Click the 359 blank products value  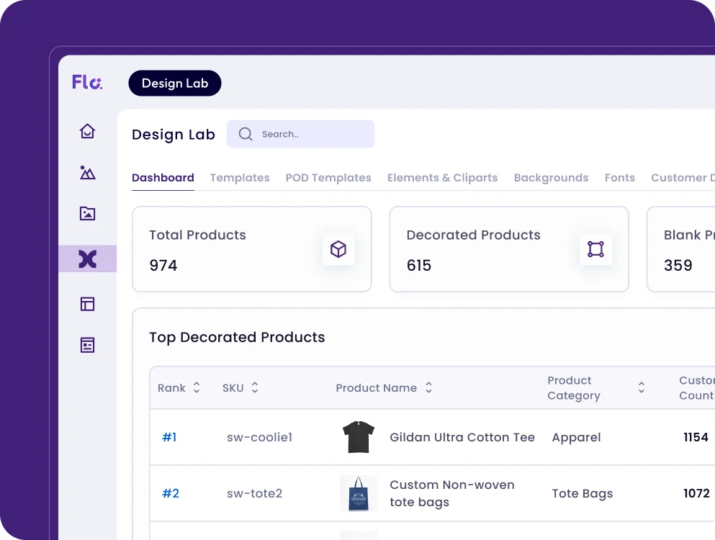[678, 265]
